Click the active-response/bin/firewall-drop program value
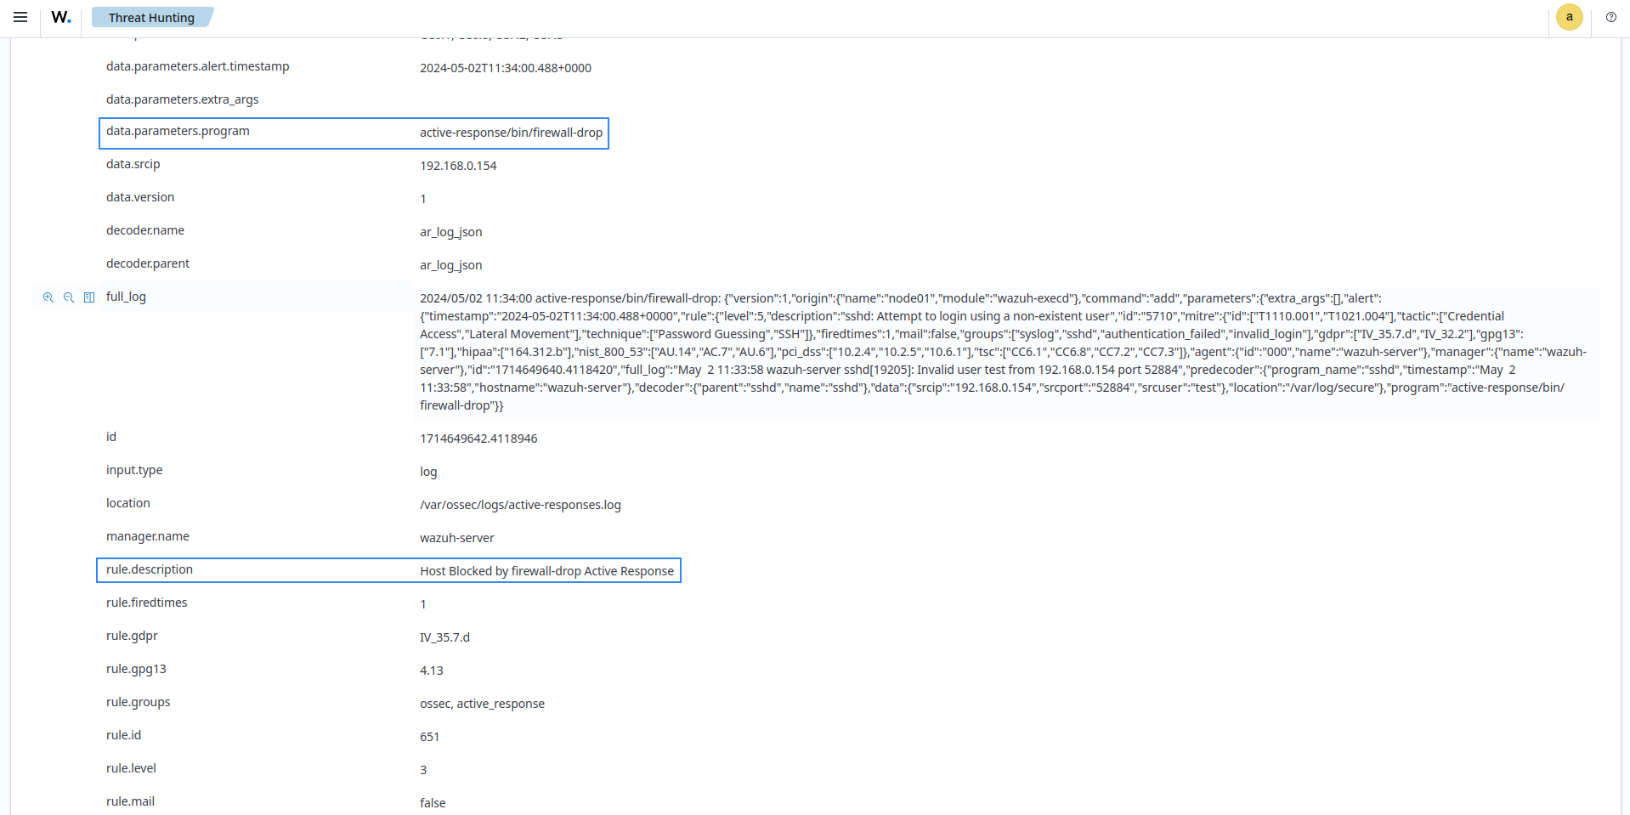 click(x=511, y=133)
